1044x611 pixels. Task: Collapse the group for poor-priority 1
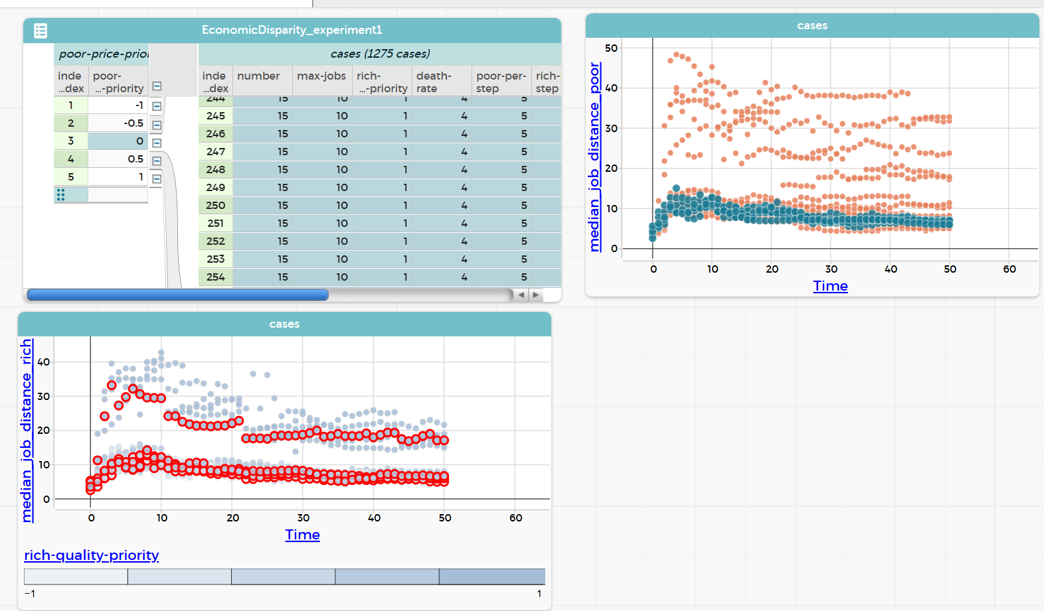click(x=157, y=178)
